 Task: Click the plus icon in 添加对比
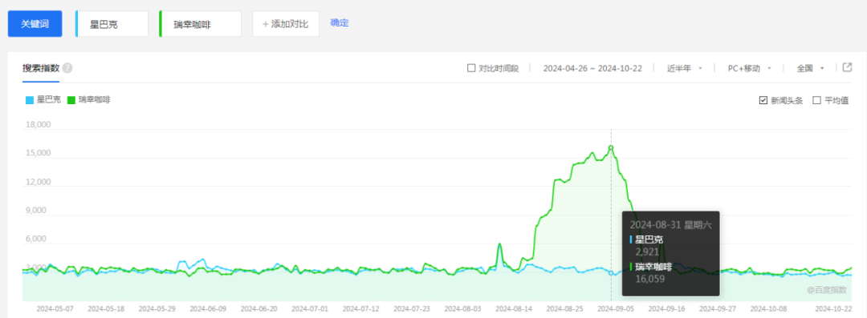pyautogui.click(x=266, y=24)
